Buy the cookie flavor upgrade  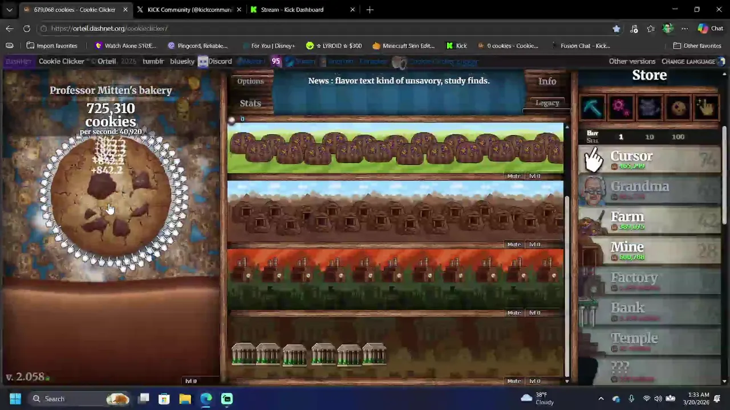tap(678, 107)
